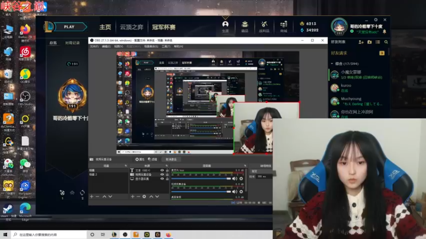This screenshot has height=239, width=426.
Task: Add a new scene with plus icon in 场景
Action: pos(92,197)
